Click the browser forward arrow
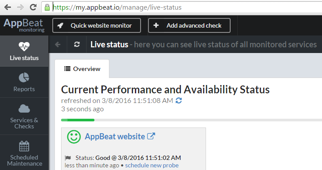This screenshot has width=322, height=170. coord(20,7)
